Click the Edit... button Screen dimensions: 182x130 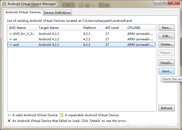[x=167, y=36]
